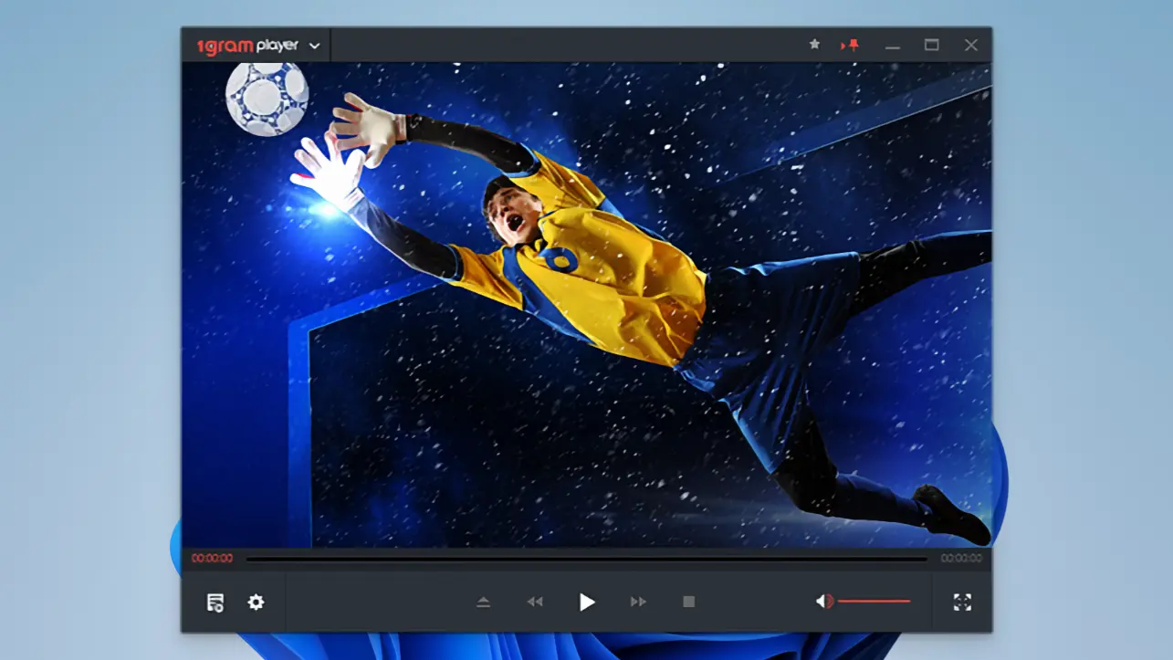The image size is (1173, 660).
Task: Click the elapsed time display in red
Action: point(212,559)
